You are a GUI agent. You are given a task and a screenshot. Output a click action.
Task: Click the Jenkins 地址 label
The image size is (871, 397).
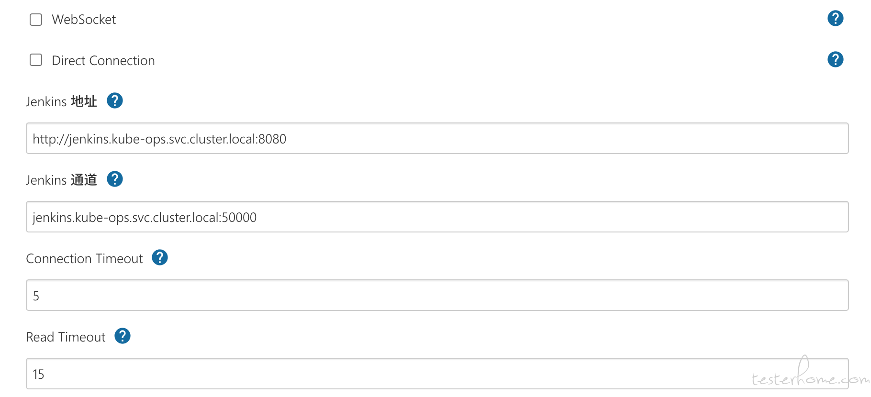tap(61, 101)
